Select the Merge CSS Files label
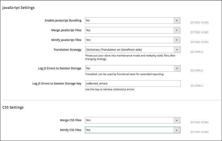The image size is (222, 141). pyautogui.click(x=71, y=120)
